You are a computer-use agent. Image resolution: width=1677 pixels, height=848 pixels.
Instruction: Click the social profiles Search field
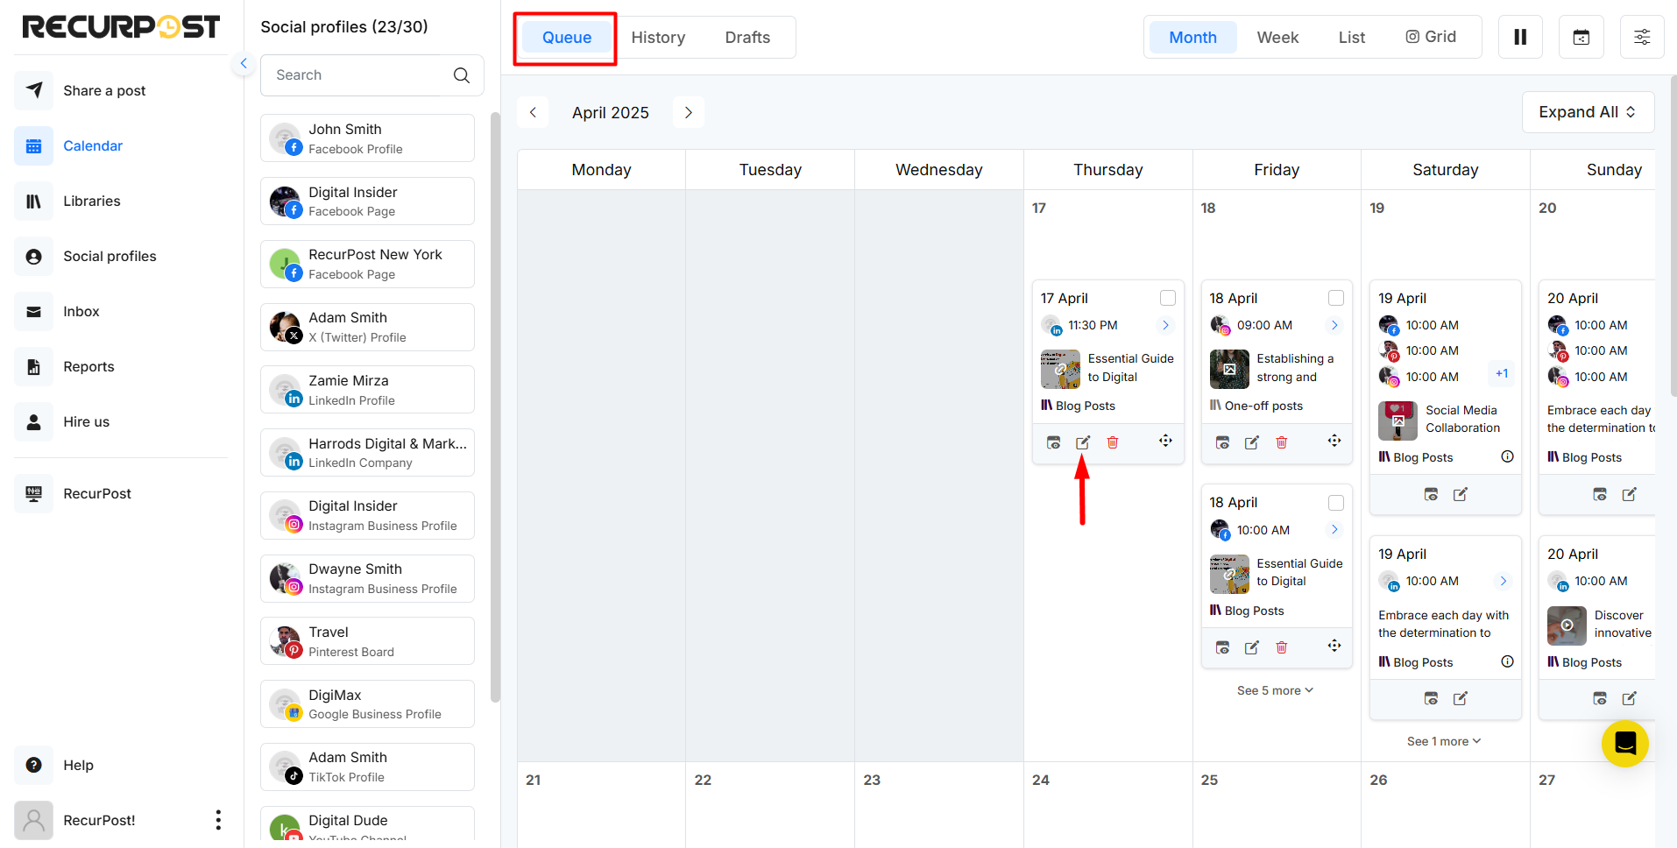371,75
